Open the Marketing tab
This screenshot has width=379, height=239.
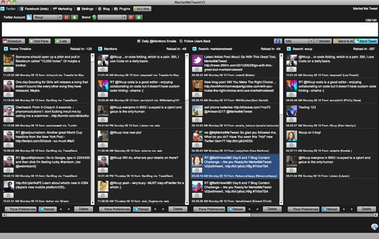(63, 9)
